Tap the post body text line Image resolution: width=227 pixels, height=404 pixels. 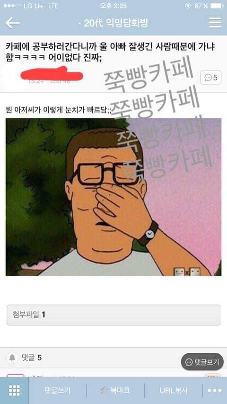[x=59, y=109]
